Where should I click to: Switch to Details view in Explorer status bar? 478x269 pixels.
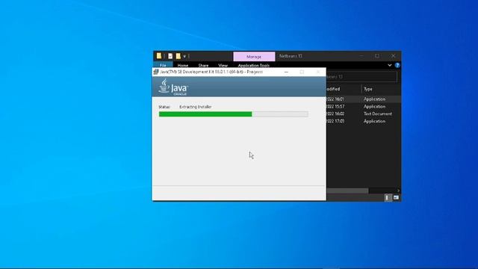point(387,197)
